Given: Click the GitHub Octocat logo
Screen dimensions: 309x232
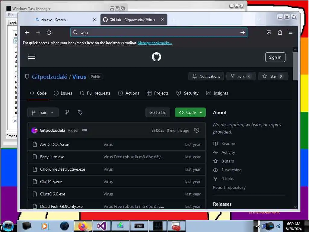Looking at the screenshot, I should 157,57.
